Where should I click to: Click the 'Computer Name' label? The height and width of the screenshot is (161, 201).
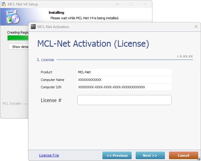tap(53, 80)
